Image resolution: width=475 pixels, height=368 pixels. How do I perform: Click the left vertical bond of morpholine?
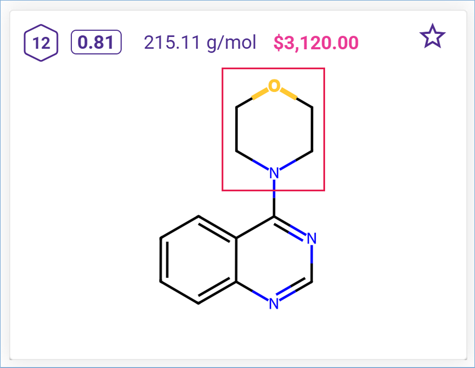[236, 129]
